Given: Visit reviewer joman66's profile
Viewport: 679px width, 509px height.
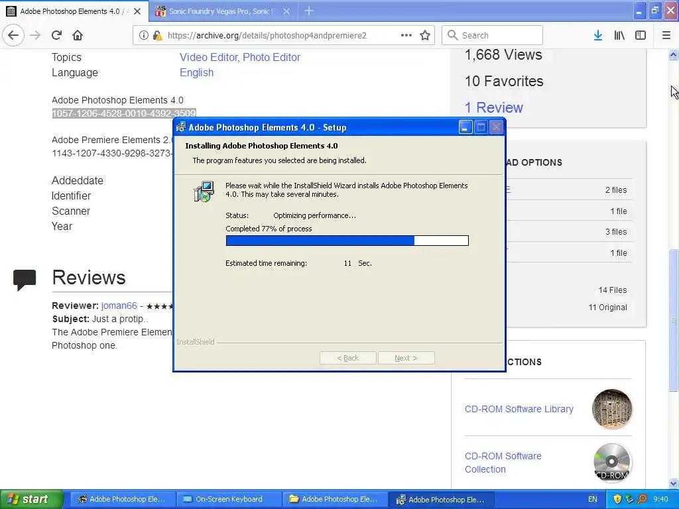Looking at the screenshot, I should pyautogui.click(x=119, y=306).
